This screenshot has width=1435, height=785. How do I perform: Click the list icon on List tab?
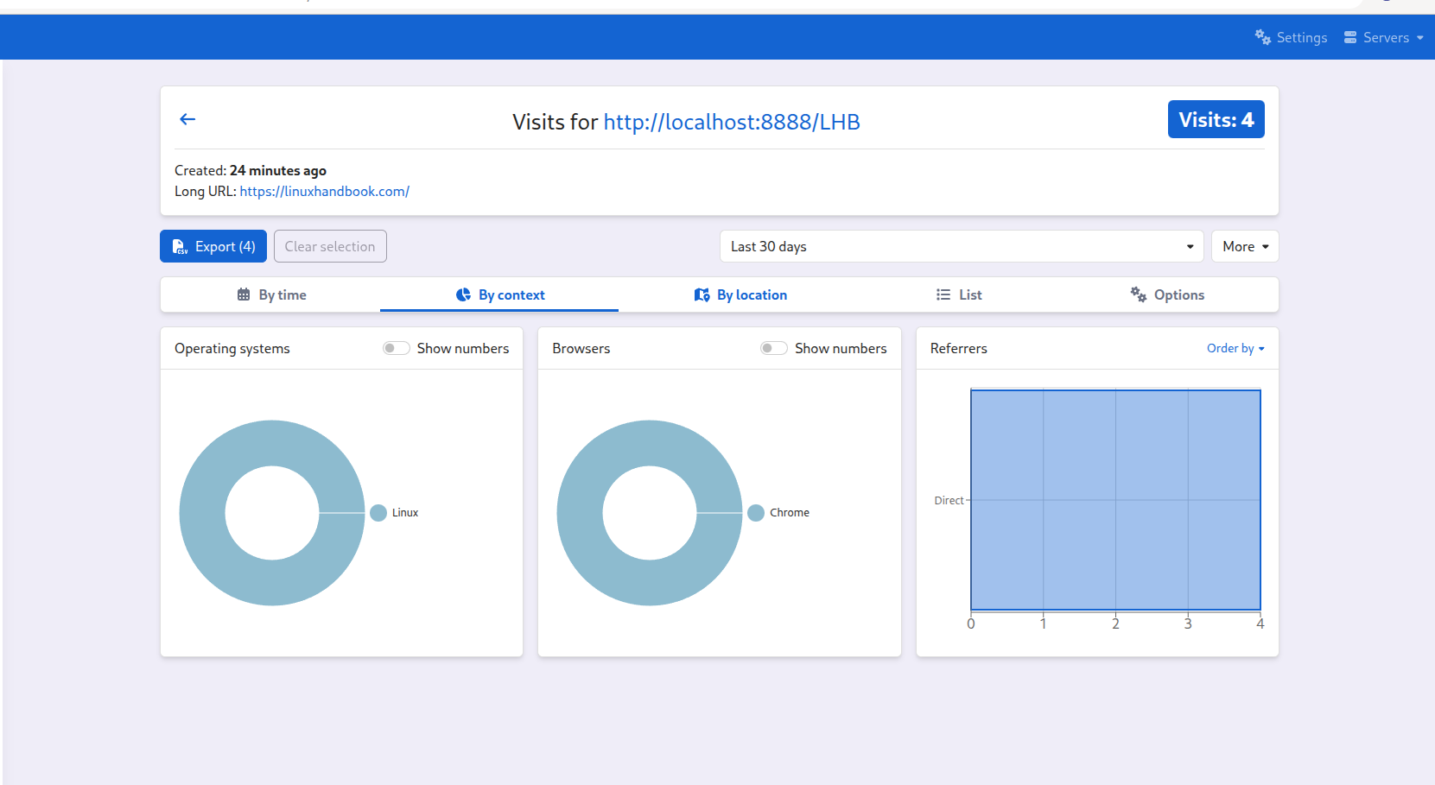[943, 294]
